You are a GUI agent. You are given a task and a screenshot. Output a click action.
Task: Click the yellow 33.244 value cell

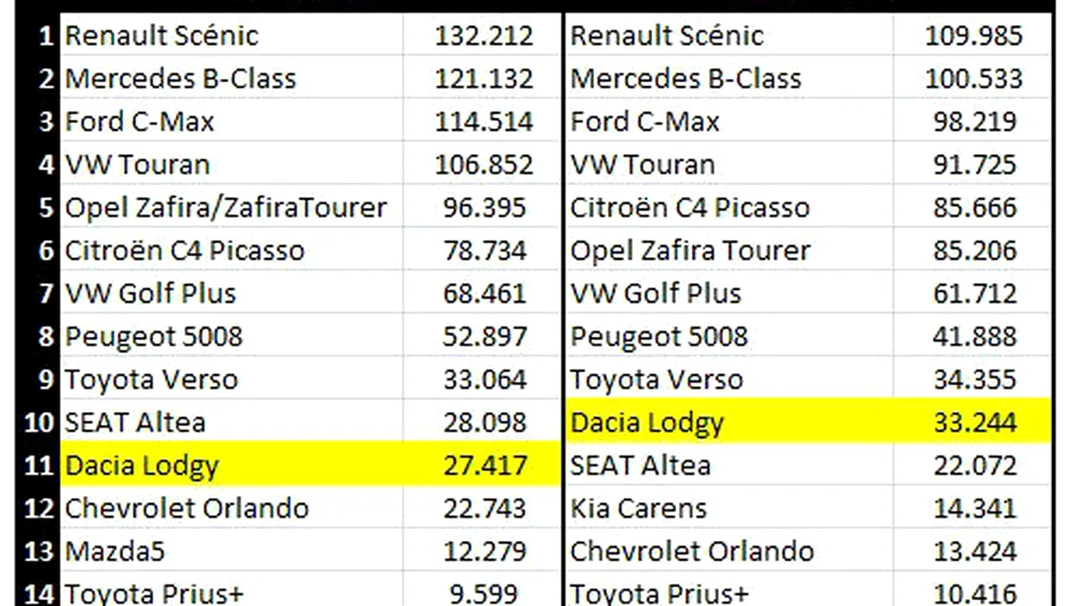(973, 422)
